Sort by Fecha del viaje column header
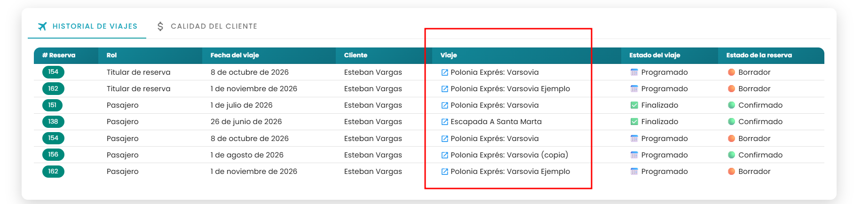Image resolution: width=854 pixels, height=204 pixels. click(235, 55)
